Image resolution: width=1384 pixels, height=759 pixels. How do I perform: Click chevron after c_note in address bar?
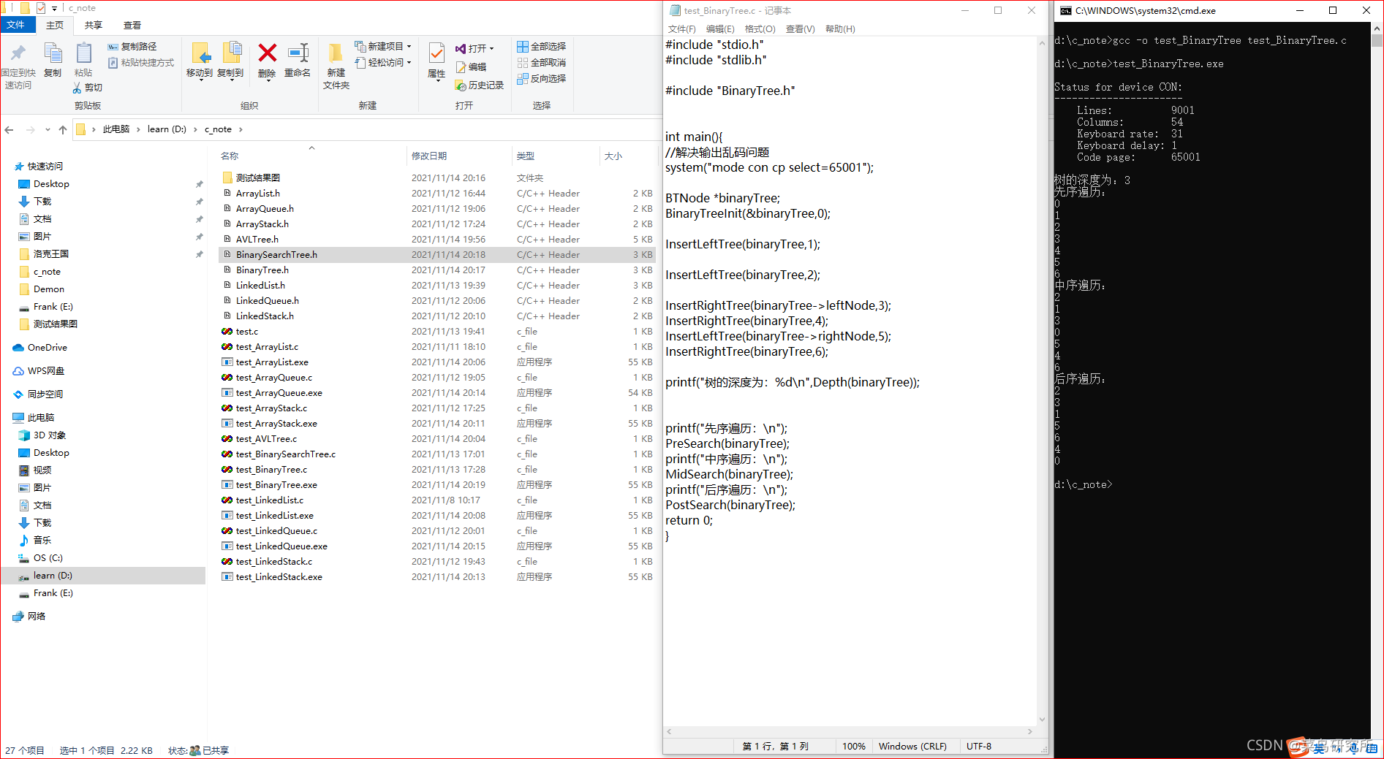point(241,130)
